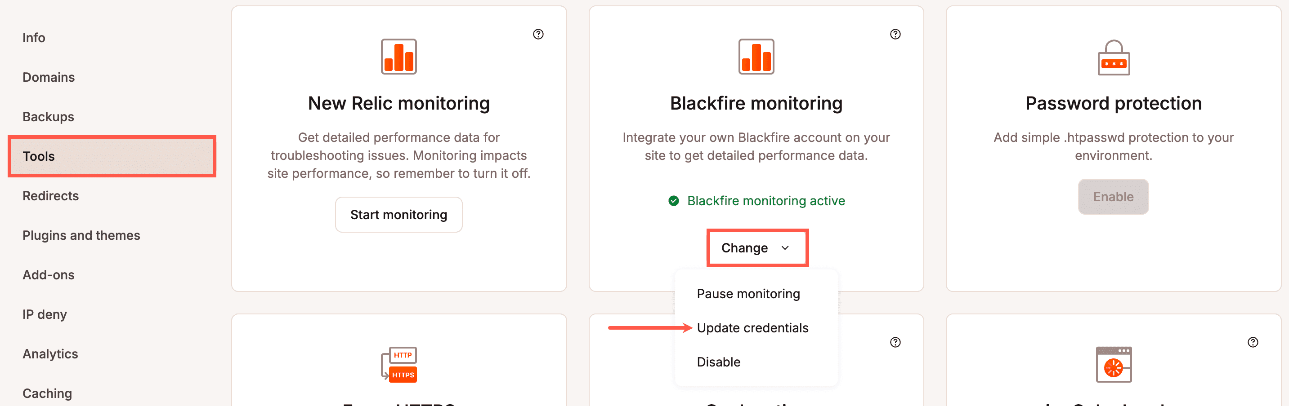Choose Pause monitoring in the open menu
Image resolution: width=1289 pixels, height=406 pixels.
(748, 294)
